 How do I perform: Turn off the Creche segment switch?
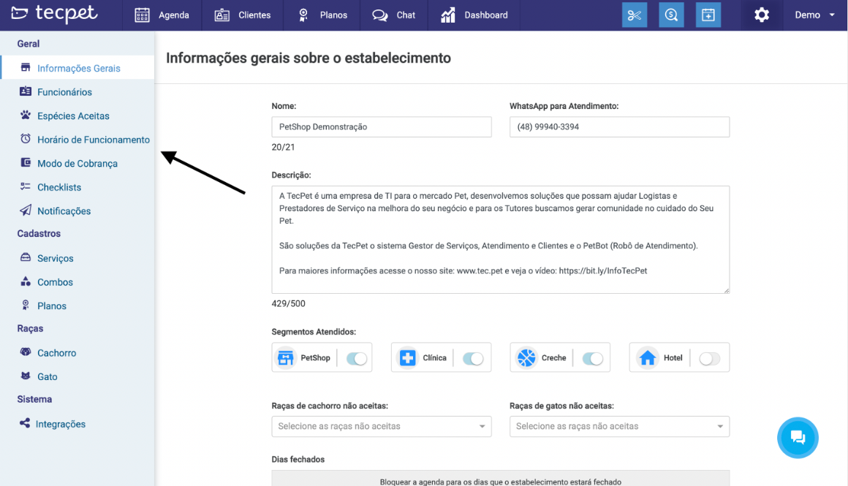592,358
